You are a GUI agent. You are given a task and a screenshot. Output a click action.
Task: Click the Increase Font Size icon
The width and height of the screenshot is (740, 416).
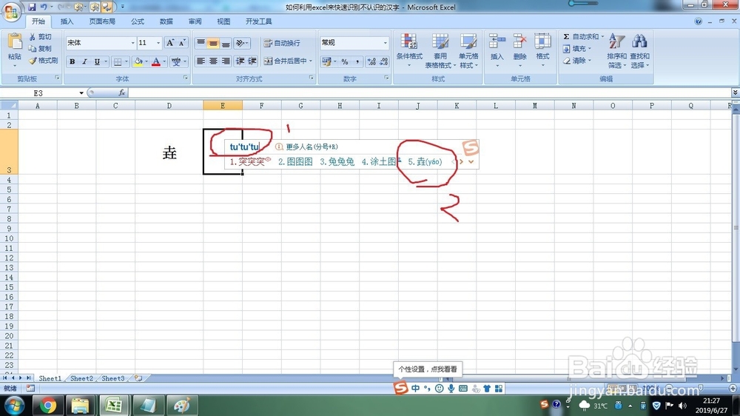(x=170, y=43)
